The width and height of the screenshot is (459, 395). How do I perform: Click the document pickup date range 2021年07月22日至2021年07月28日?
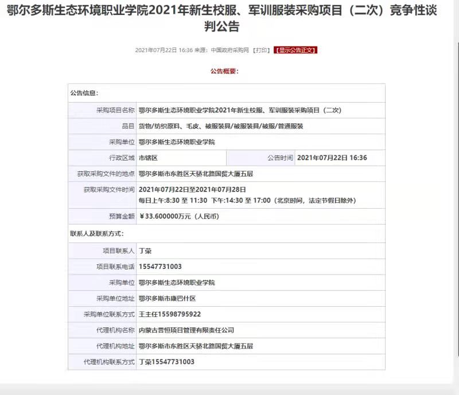click(192, 189)
